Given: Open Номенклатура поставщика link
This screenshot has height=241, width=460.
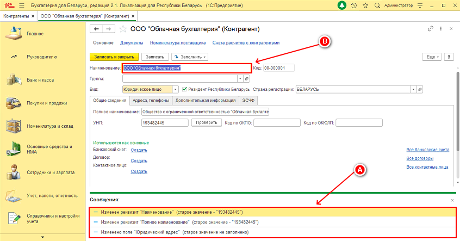Looking at the screenshot, I should (x=178, y=43).
